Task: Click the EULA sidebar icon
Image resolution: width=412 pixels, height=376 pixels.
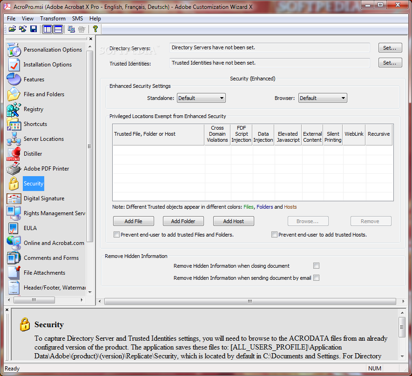Action: [13, 228]
